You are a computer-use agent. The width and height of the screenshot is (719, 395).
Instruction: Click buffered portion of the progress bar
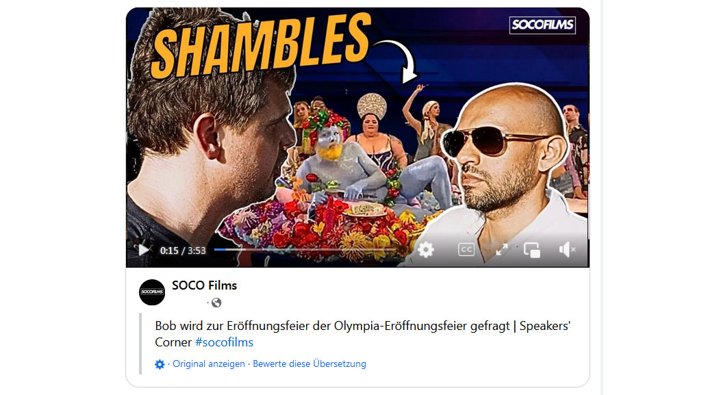236,249
